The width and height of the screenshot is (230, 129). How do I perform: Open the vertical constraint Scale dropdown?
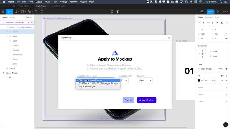pos(216,56)
